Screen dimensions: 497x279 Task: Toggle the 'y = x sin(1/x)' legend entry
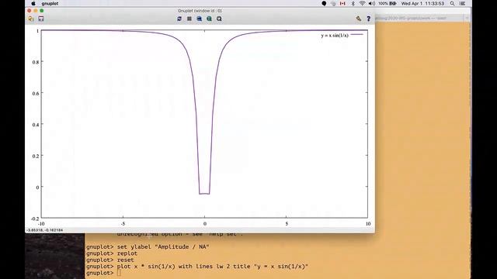(x=335, y=36)
